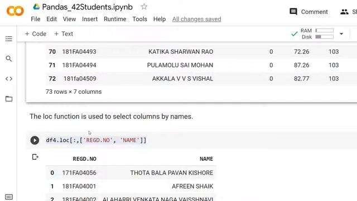Select cell 171FA04056
357x201 pixels.
point(79,173)
